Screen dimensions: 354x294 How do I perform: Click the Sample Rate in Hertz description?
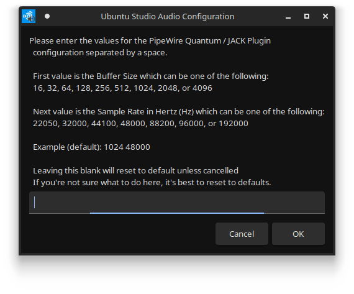[x=179, y=112]
